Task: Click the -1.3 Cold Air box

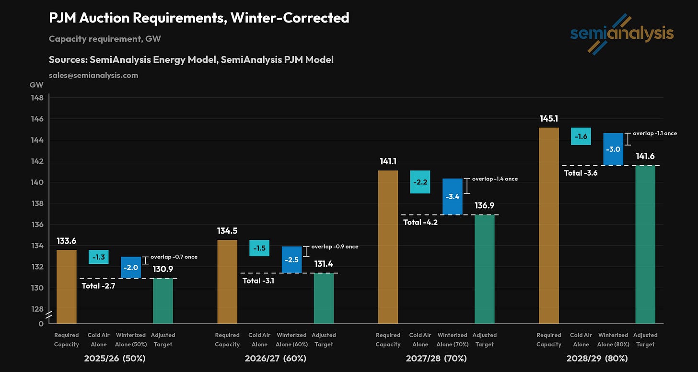Action: [99, 257]
